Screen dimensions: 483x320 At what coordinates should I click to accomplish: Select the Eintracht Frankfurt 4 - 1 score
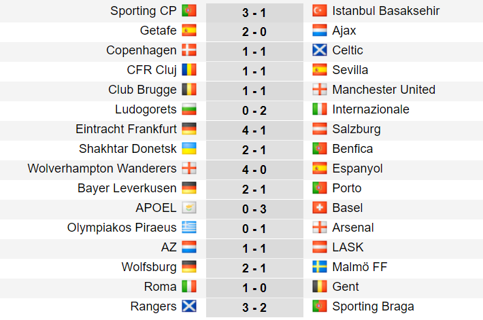tap(254, 129)
